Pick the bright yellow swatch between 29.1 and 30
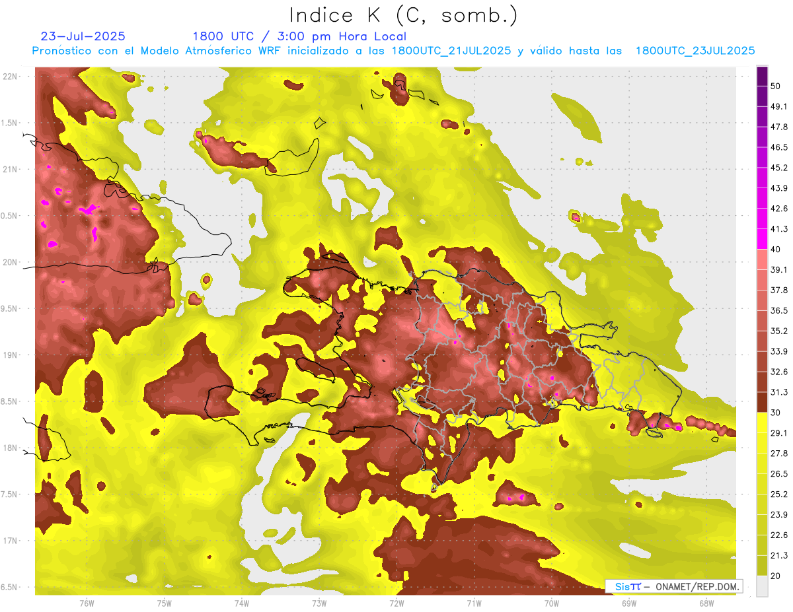 click(762, 423)
